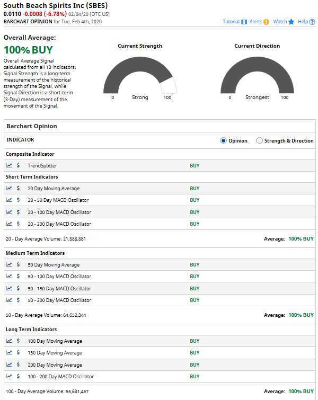Screen dimensions: 318x400
Task: Open chart icon for 150 Day Moving Average
Action: (x=9, y=352)
